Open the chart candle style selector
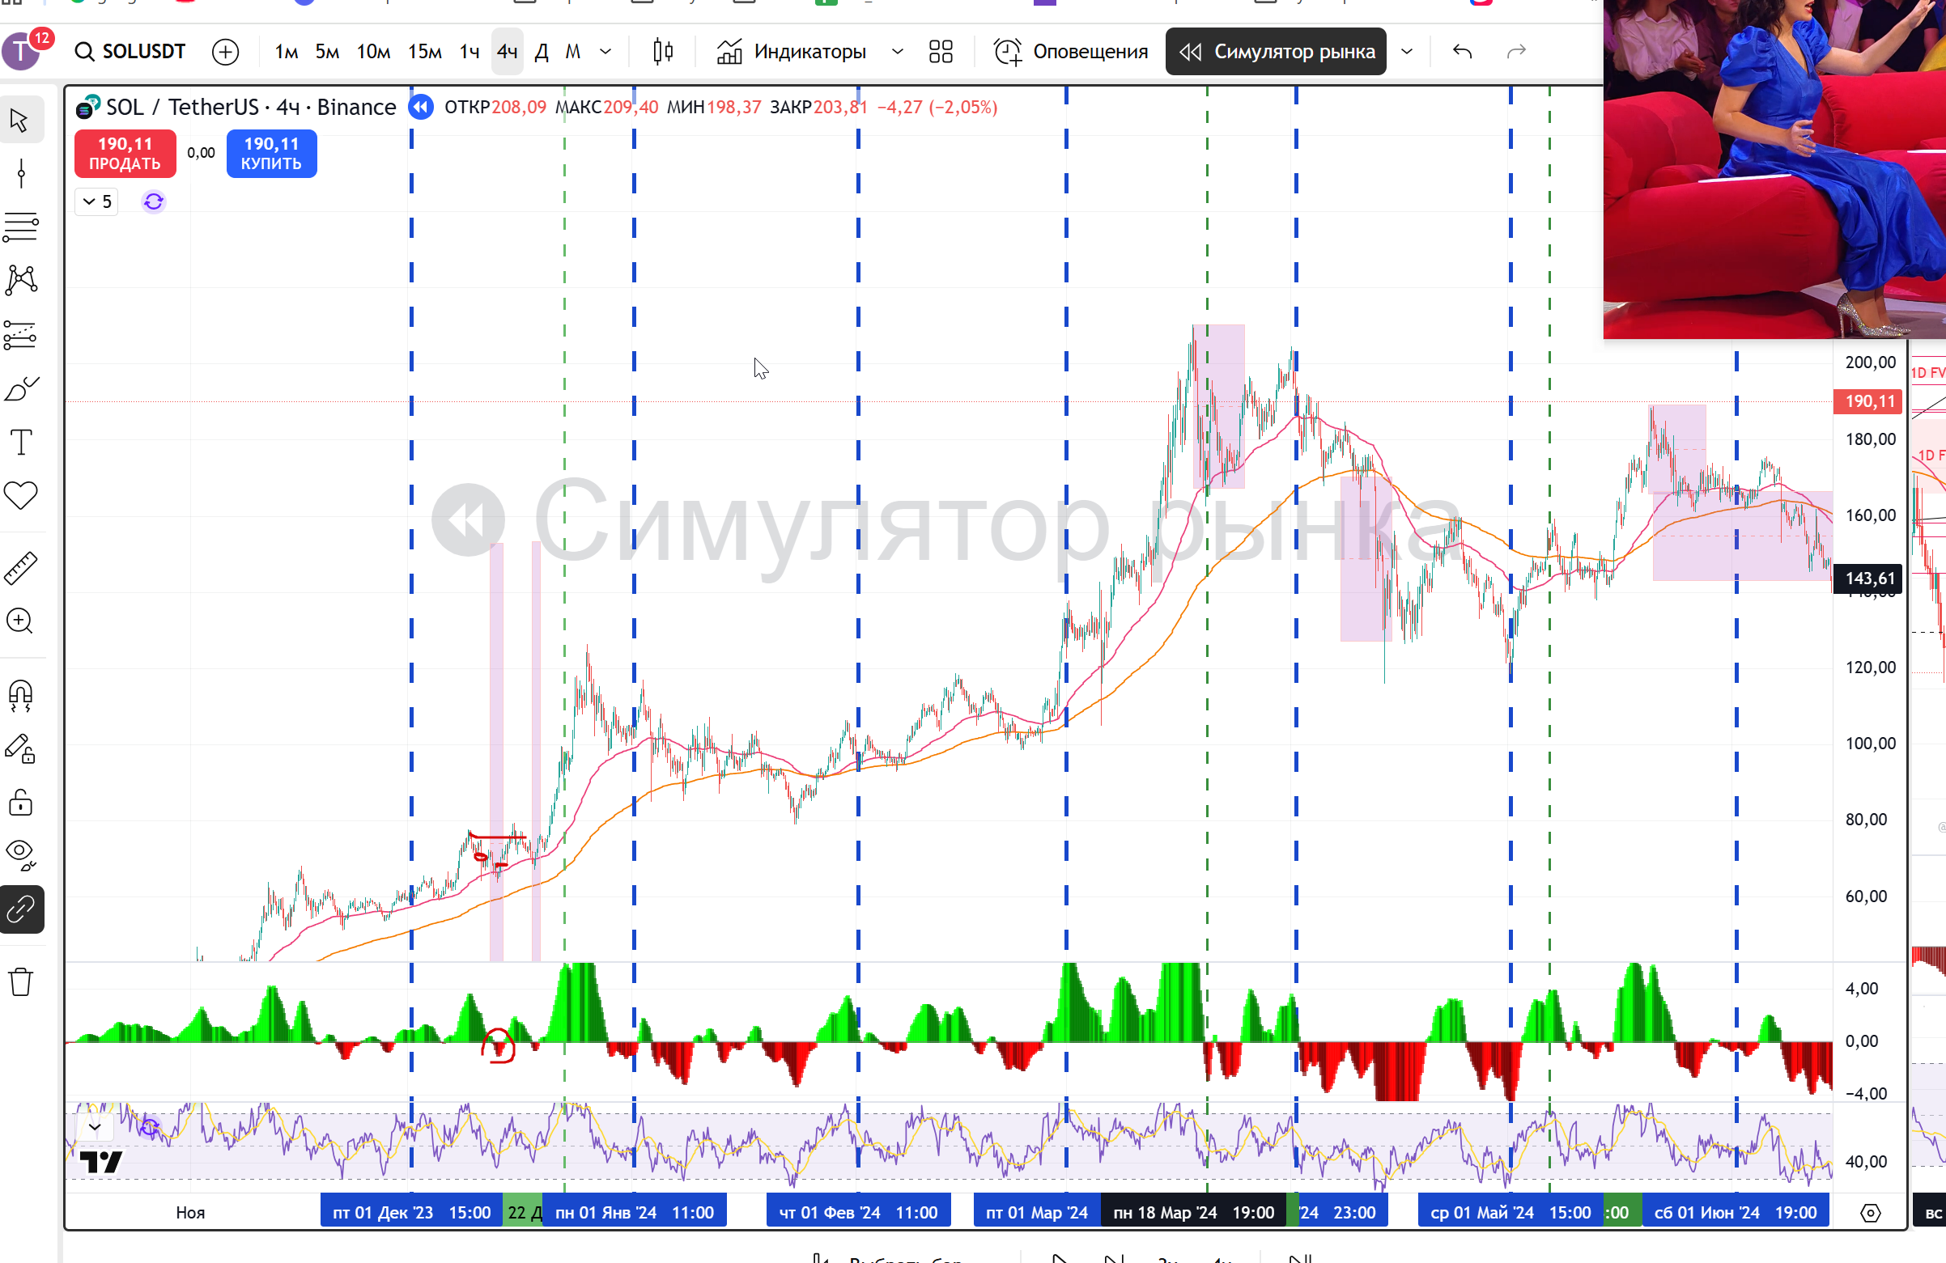 pos(662,52)
